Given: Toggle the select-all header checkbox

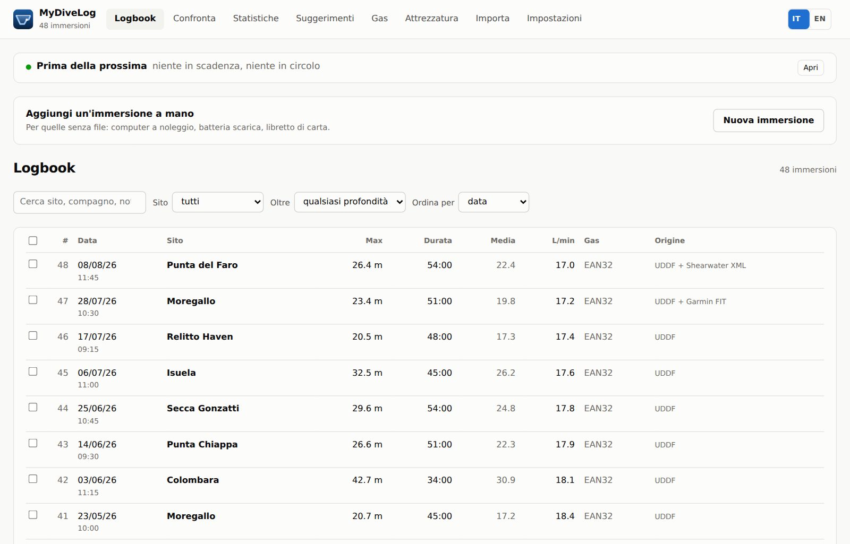Looking at the screenshot, I should click(x=33, y=241).
